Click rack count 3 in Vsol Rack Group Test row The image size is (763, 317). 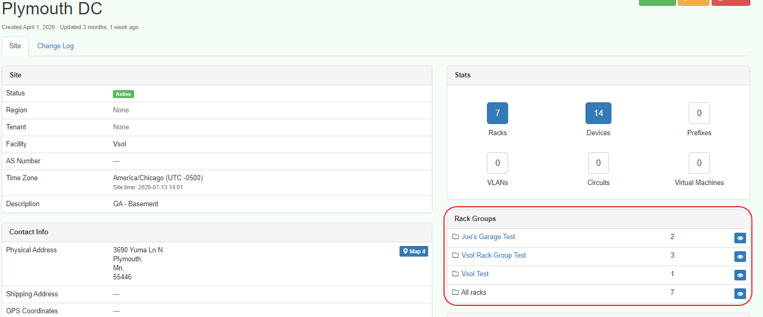672,256
